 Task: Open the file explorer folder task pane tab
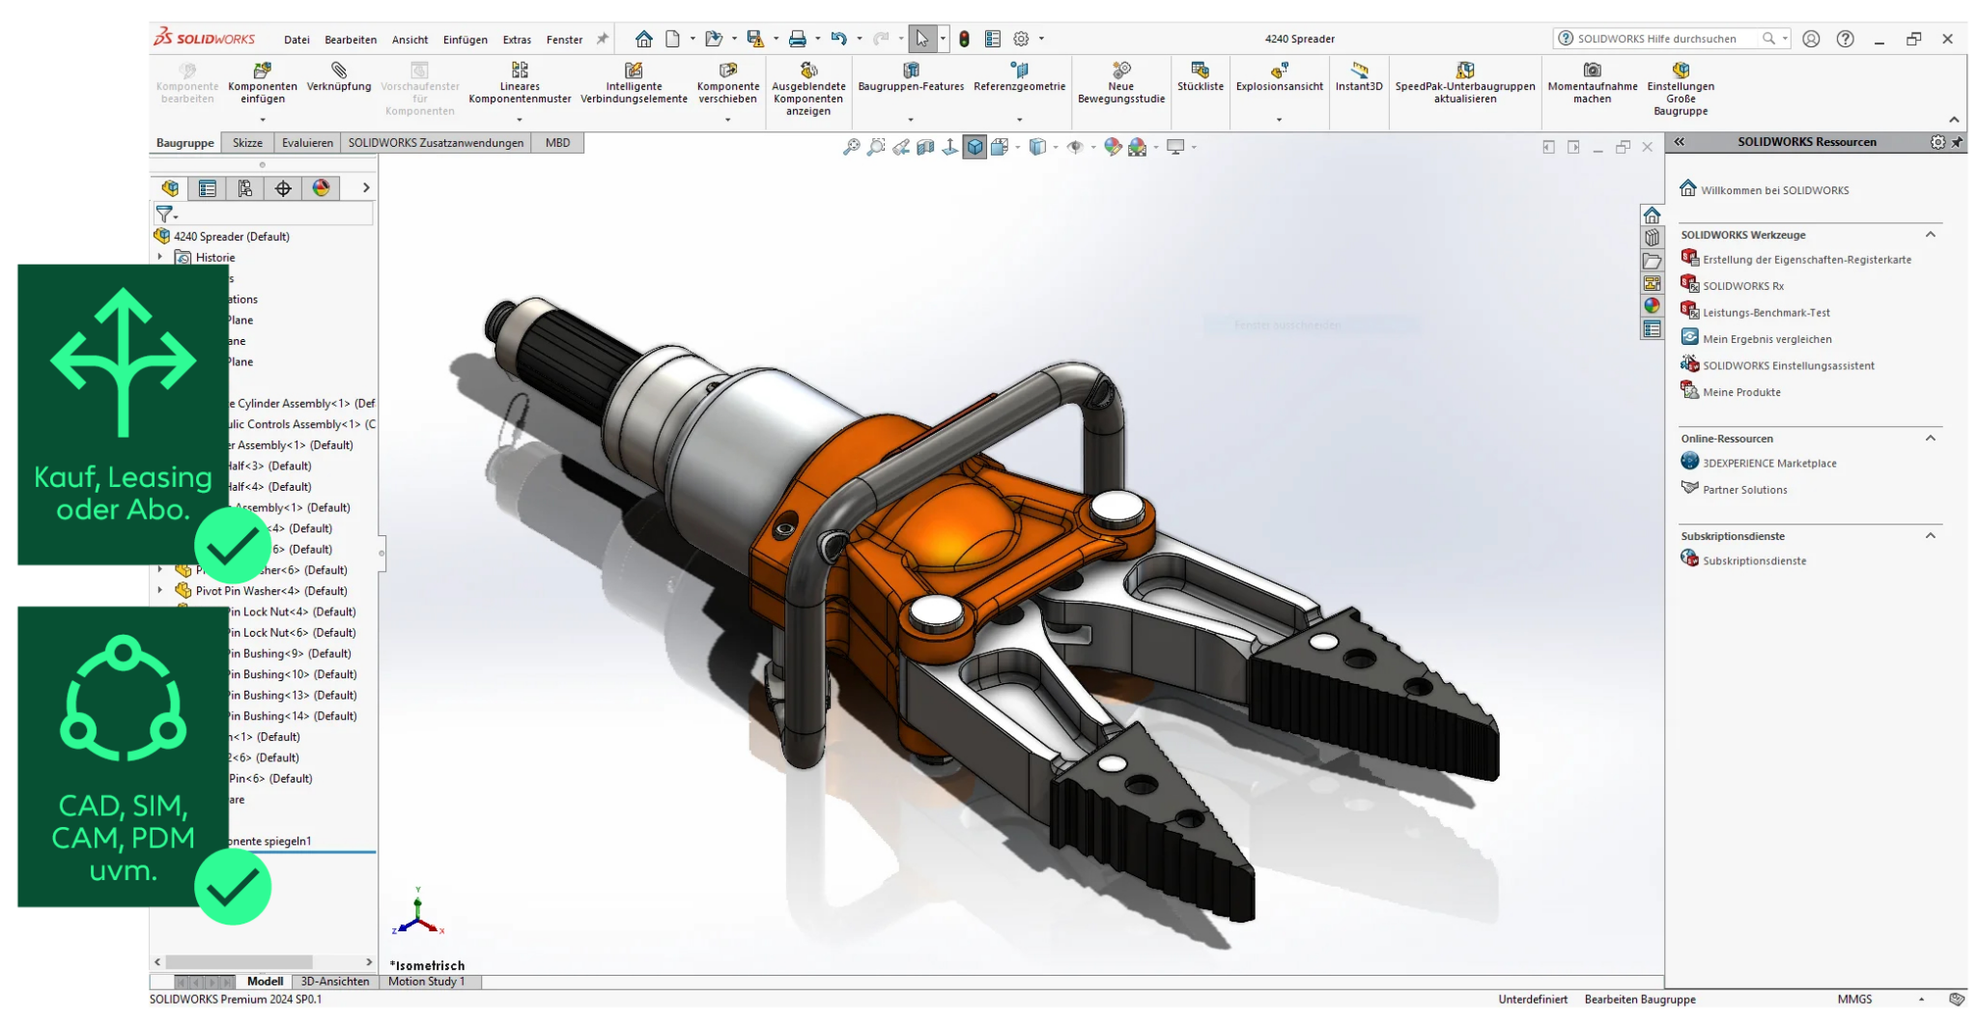[1652, 261]
